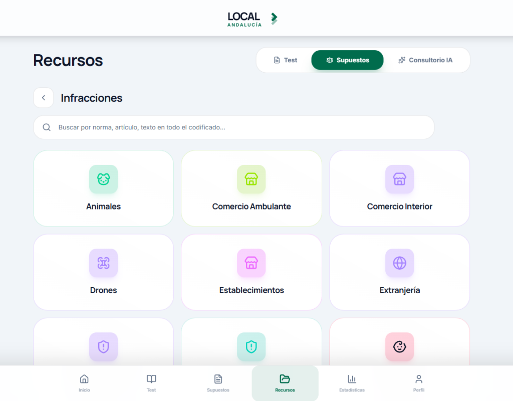Click the Local Andalucía logo in the header
The image size is (513, 401).
[x=252, y=19]
